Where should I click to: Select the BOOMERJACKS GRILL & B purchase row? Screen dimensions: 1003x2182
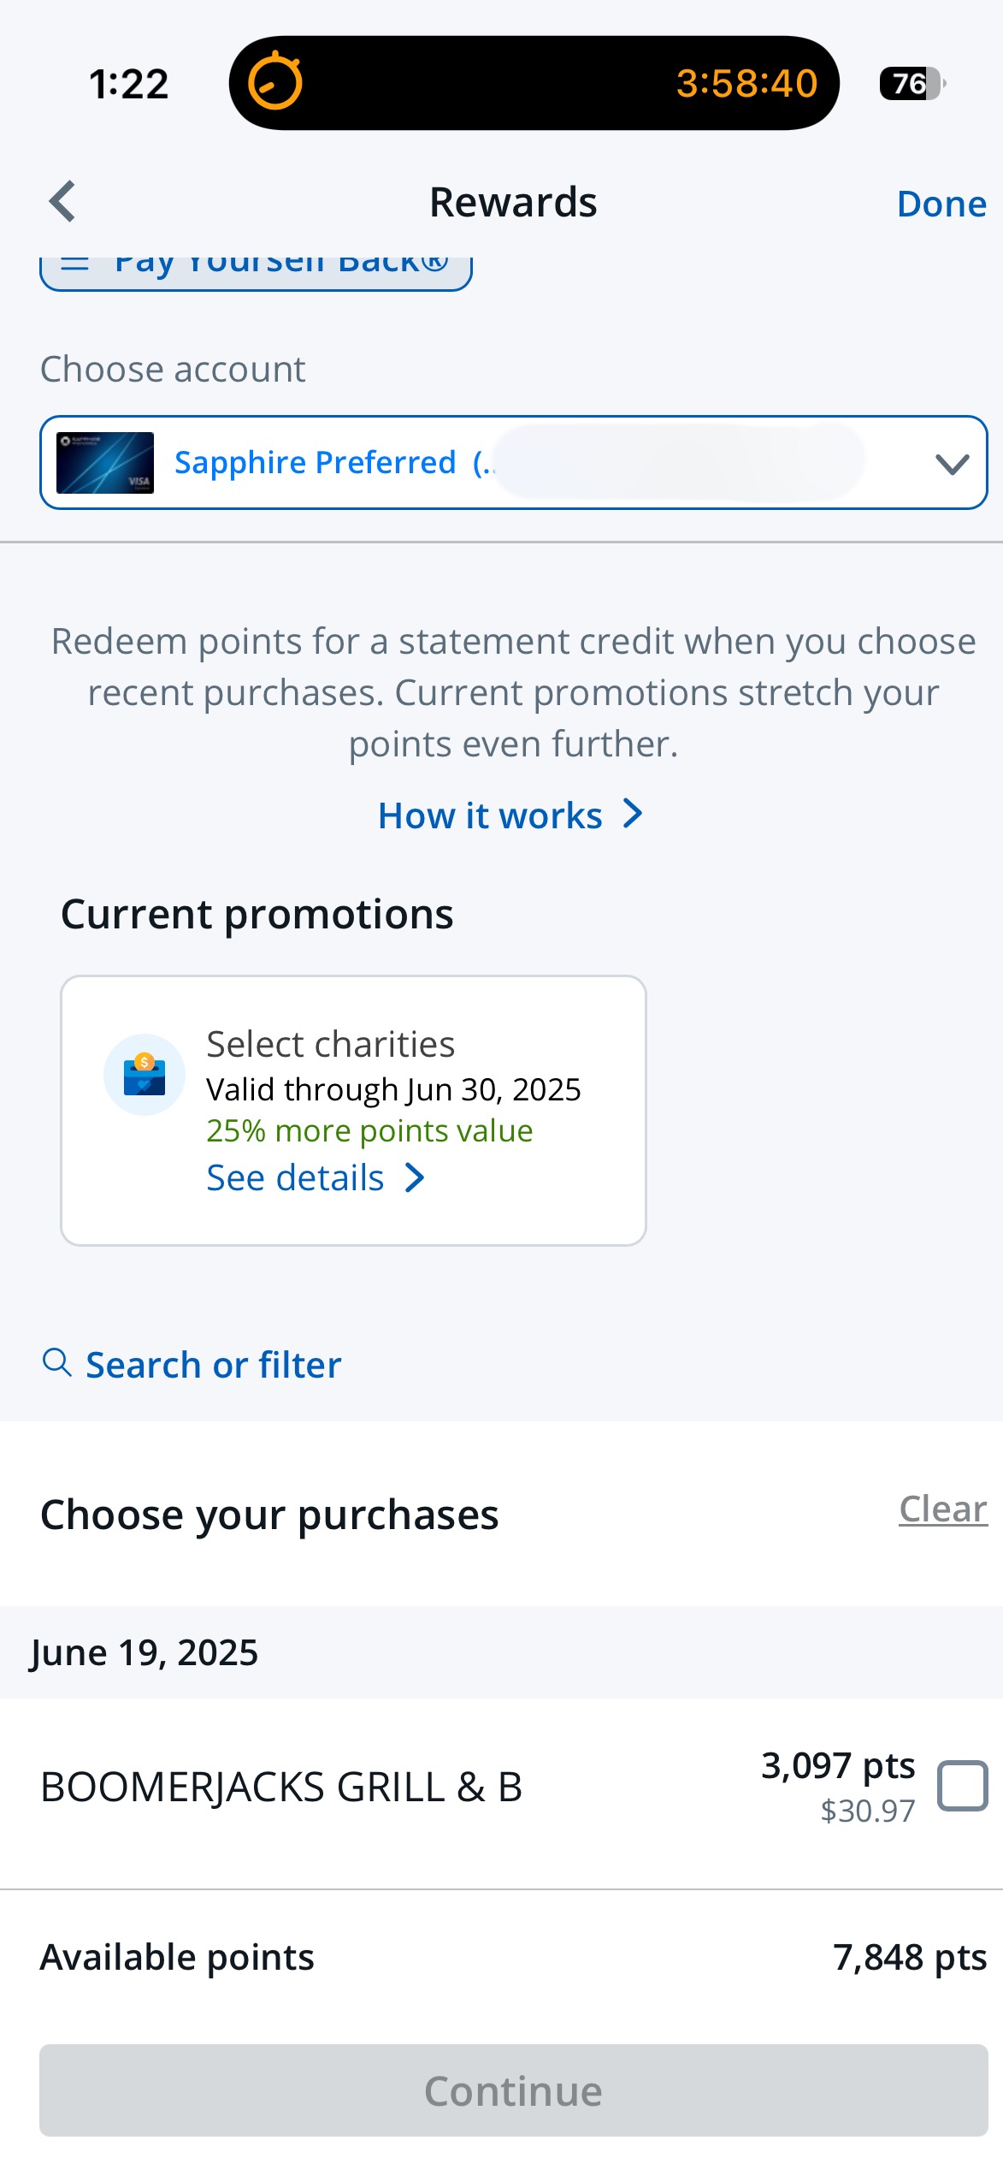(x=501, y=1786)
